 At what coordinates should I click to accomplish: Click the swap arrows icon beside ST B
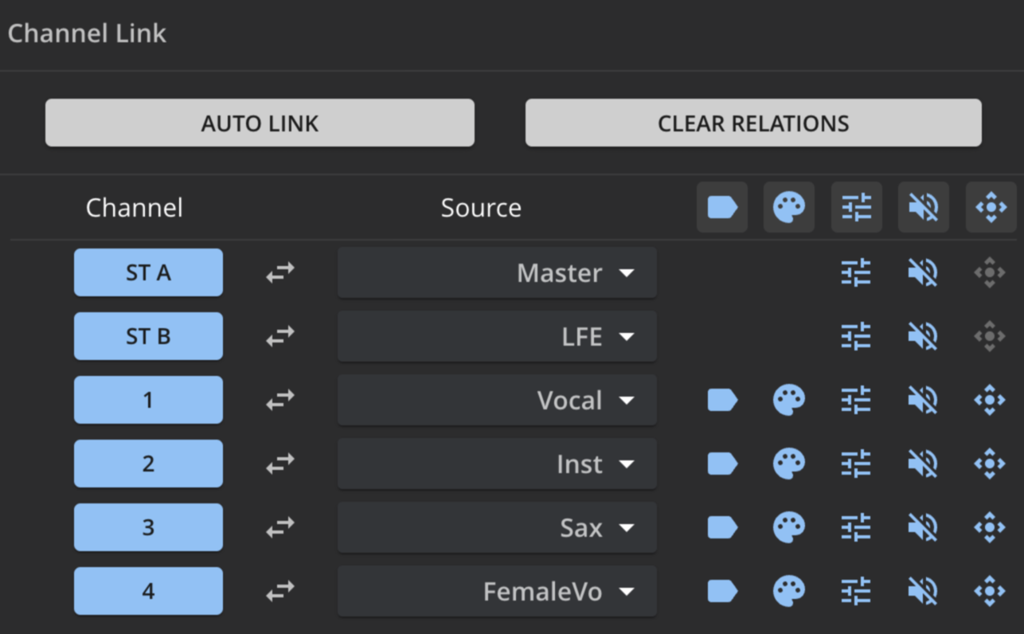(x=280, y=337)
